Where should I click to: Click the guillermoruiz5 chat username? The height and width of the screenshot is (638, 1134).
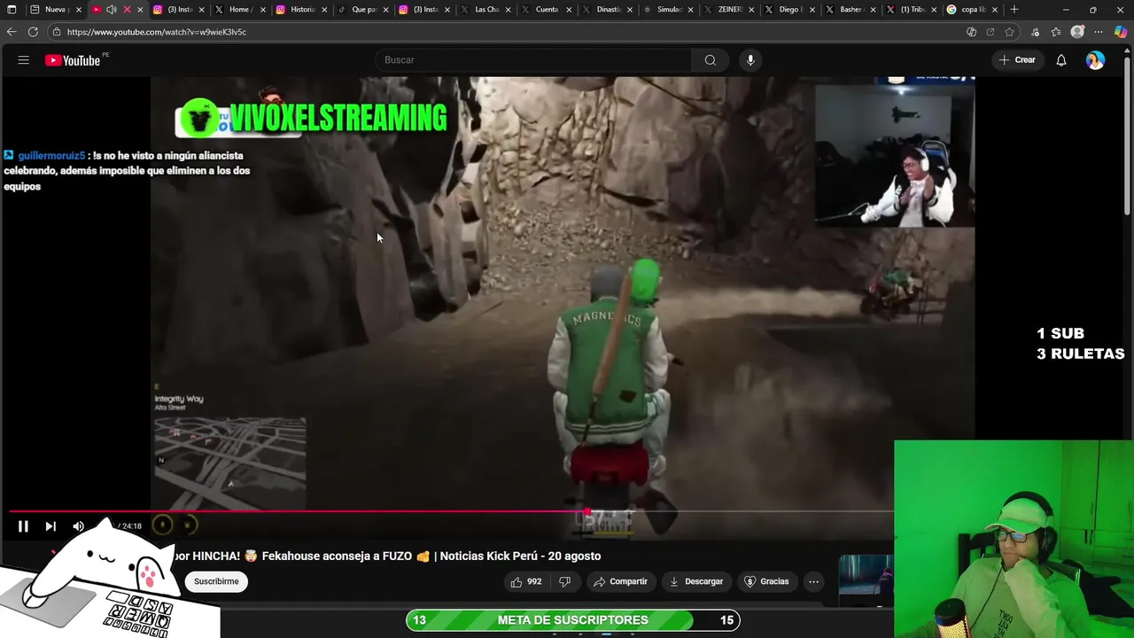pyautogui.click(x=51, y=156)
